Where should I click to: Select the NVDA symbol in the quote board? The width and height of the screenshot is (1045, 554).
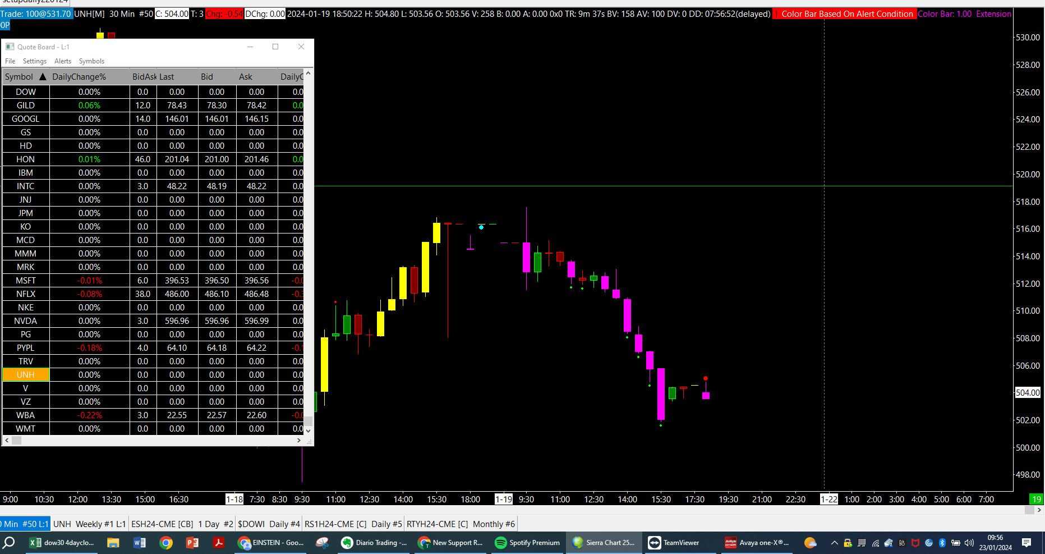(x=26, y=321)
